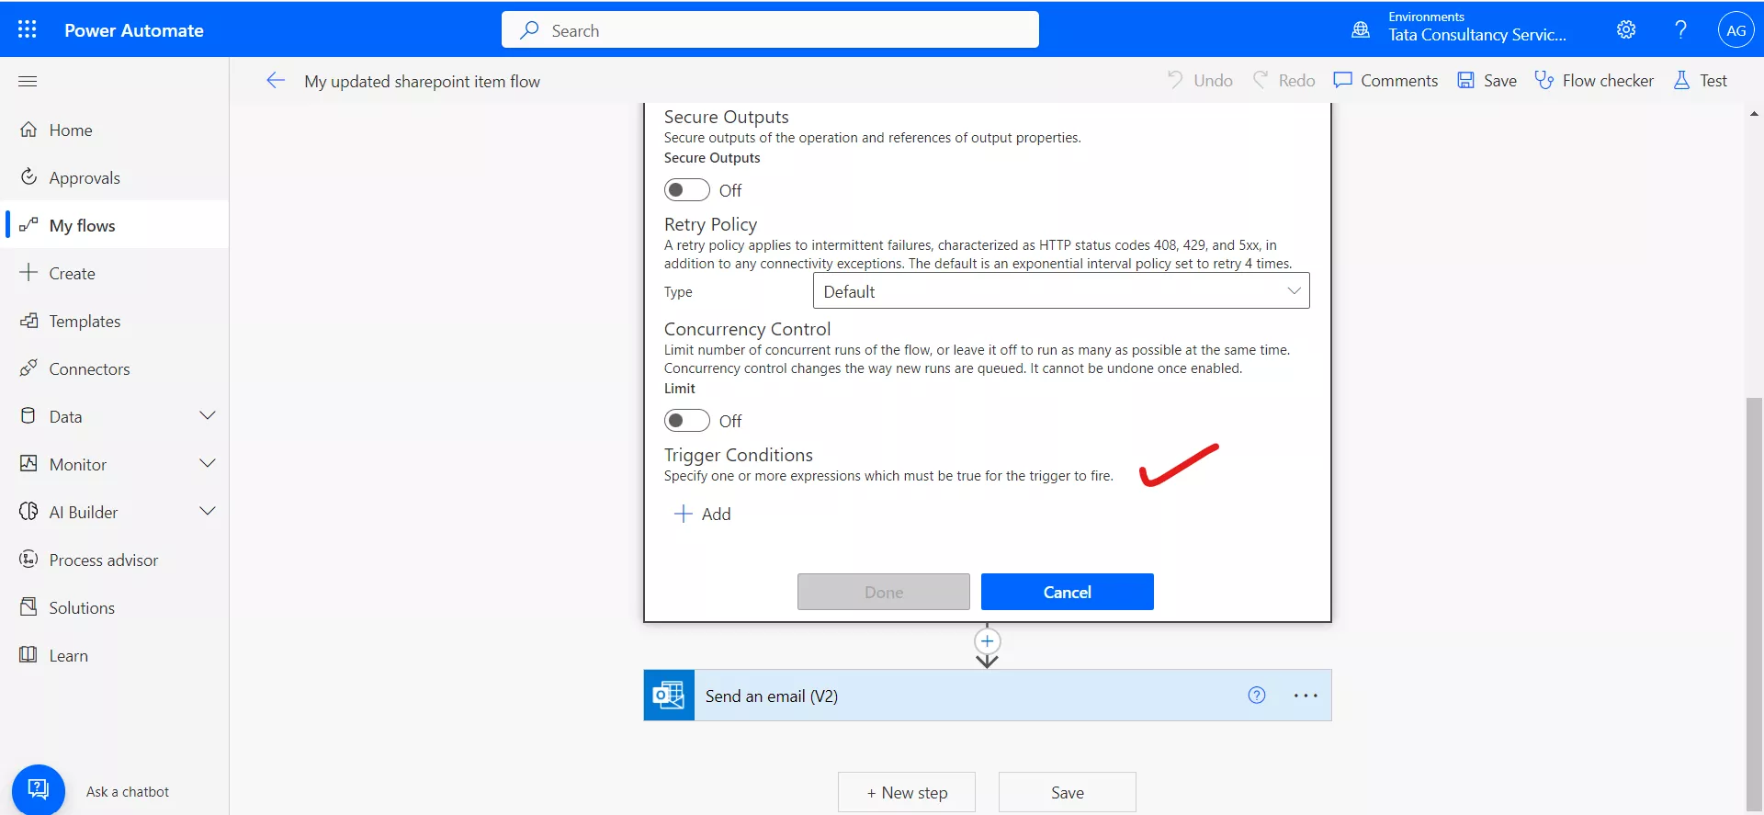Save the flow from top toolbar
Image resolution: width=1764 pixels, height=815 pixels.
coord(1487,81)
